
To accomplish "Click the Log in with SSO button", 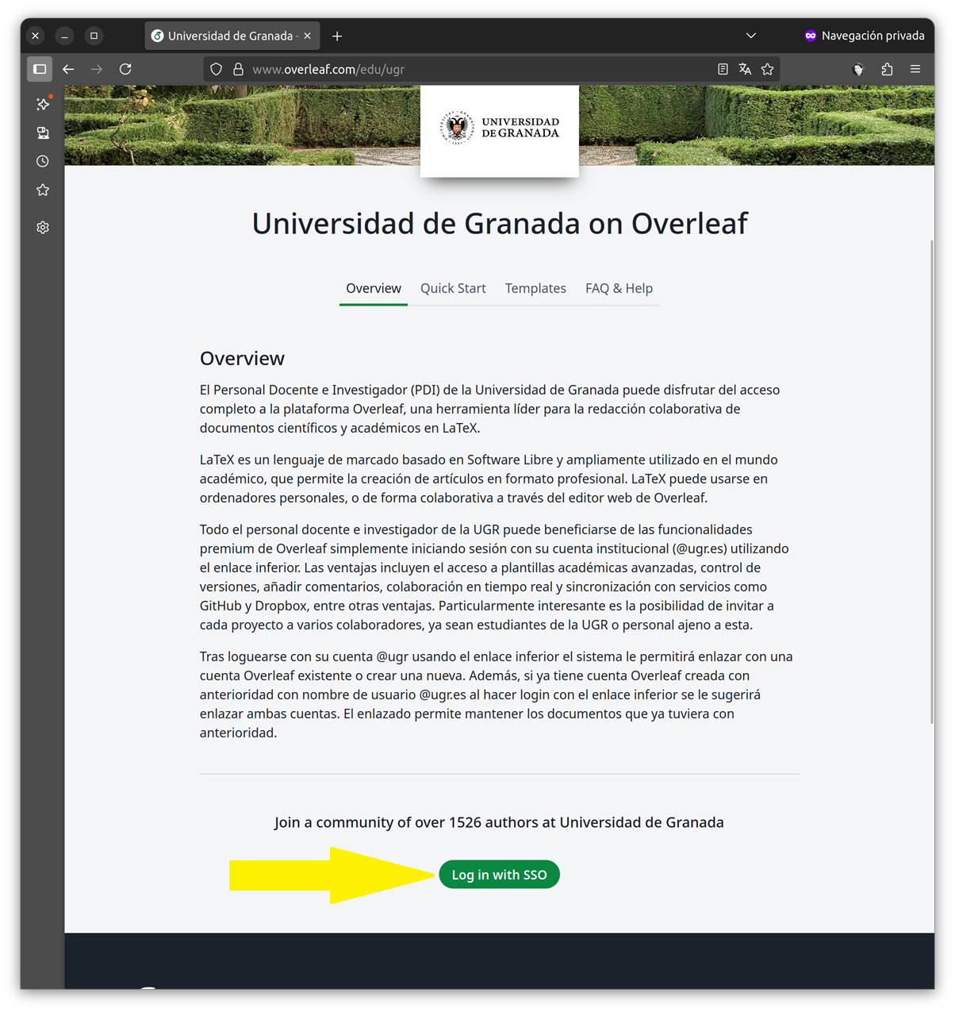I will tap(499, 875).
